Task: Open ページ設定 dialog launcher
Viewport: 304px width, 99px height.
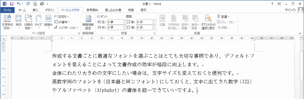Action: pos(79,33)
